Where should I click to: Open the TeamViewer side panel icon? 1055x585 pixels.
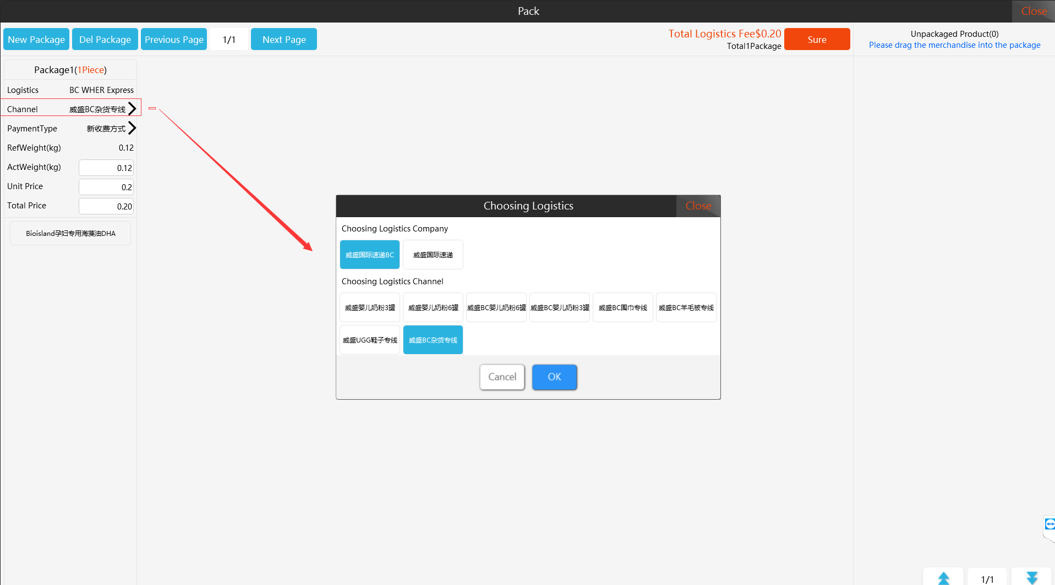[1049, 524]
